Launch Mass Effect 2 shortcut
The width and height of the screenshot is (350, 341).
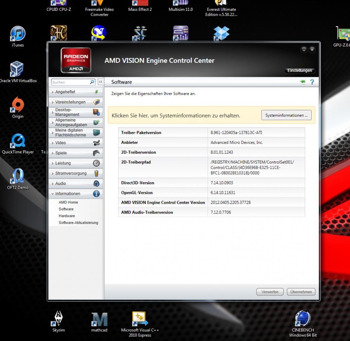click(x=140, y=7)
